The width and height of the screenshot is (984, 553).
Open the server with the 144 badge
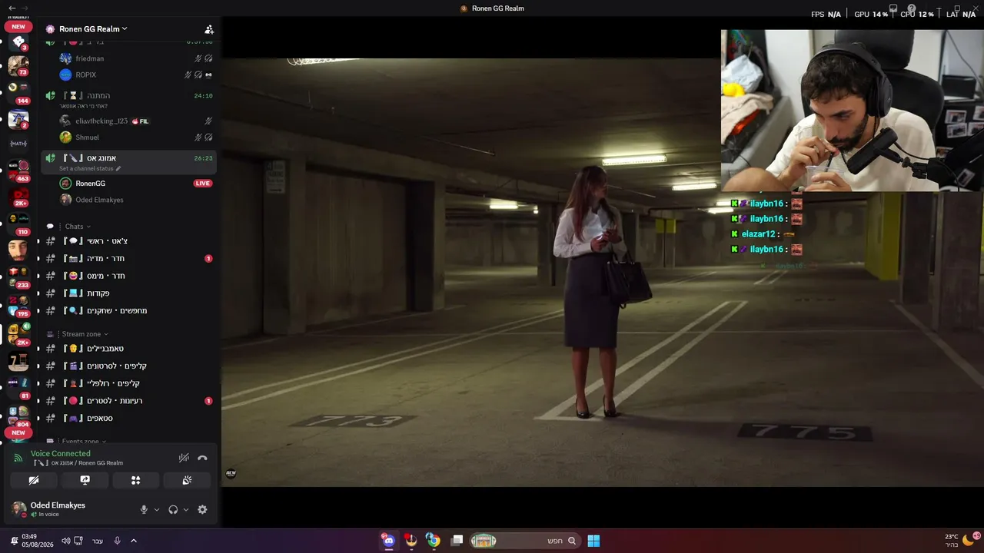click(x=18, y=92)
